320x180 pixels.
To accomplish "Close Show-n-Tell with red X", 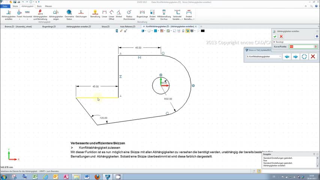I will [x=313, y=57].
